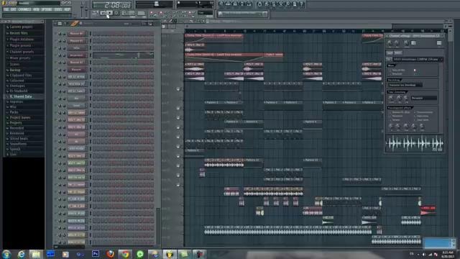
Task: Click the last icon in the top shortcut toolbar
Action: [301, 4]
